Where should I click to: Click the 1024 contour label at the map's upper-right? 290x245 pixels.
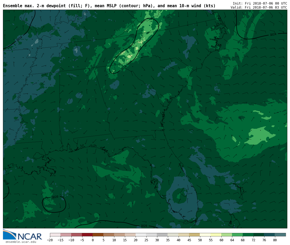pyautogui.click(x=273, y=35)
